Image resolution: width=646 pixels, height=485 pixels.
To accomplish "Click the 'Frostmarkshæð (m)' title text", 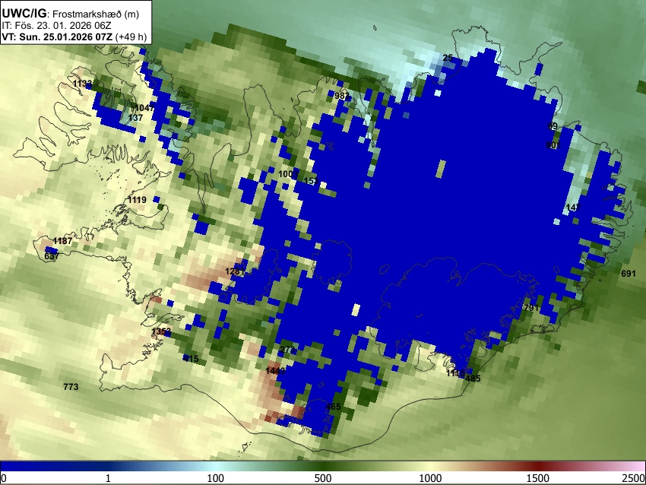I will [96, 14].
